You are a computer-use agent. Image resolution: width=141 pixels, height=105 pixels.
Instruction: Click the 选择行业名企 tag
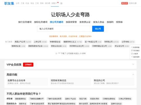coord(116,104)
